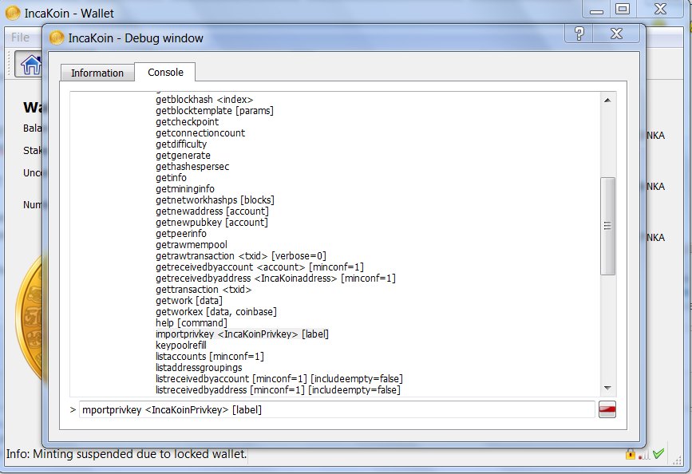
Task: Click the 'getpeerinfo' line
Action: [x=181, y=234]
